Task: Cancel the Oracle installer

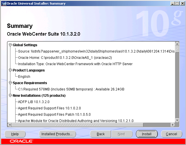Action: click(171, 134)
